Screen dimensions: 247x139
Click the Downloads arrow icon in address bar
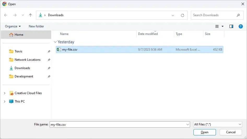(x=40, y=15)
